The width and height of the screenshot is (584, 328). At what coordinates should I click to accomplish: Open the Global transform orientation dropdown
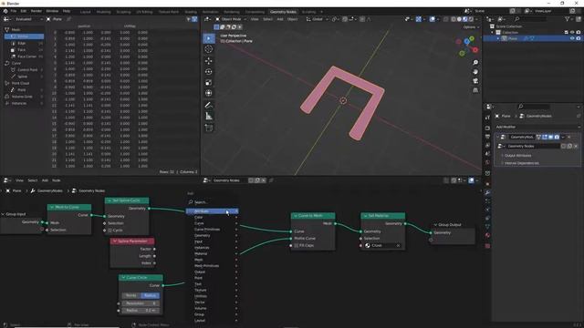point(317,19)
